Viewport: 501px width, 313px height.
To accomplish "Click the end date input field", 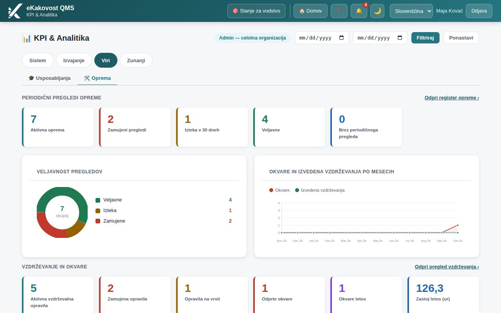I will [x=380, y=38].
